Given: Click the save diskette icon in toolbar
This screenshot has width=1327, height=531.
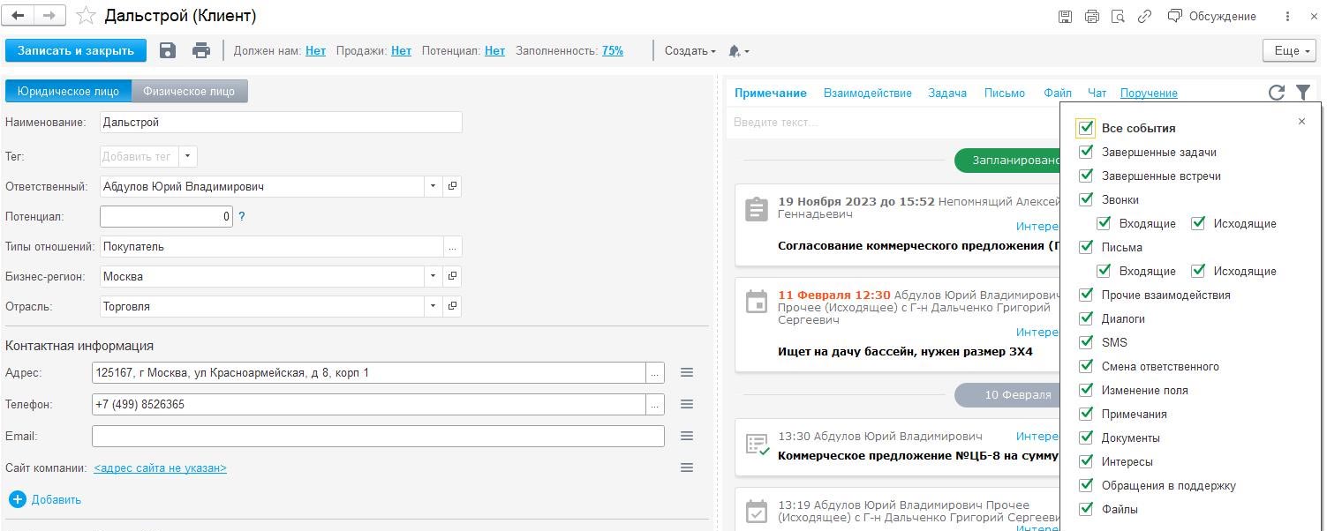Looking at the screenshot, I should [168, 51].
